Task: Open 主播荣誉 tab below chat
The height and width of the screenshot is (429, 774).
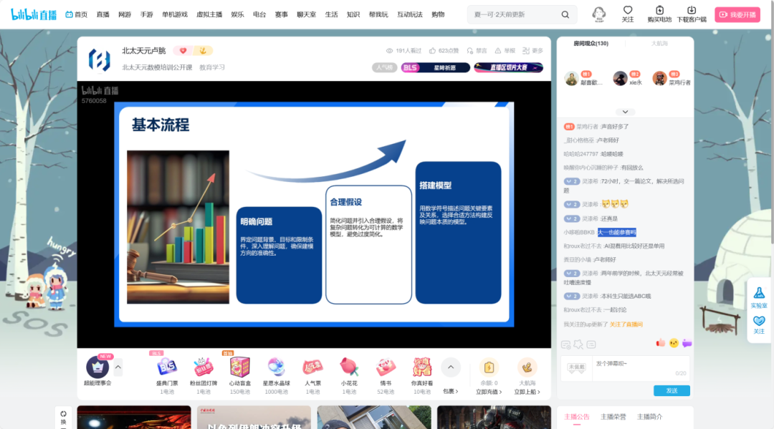Action: [x=613, y=417]
